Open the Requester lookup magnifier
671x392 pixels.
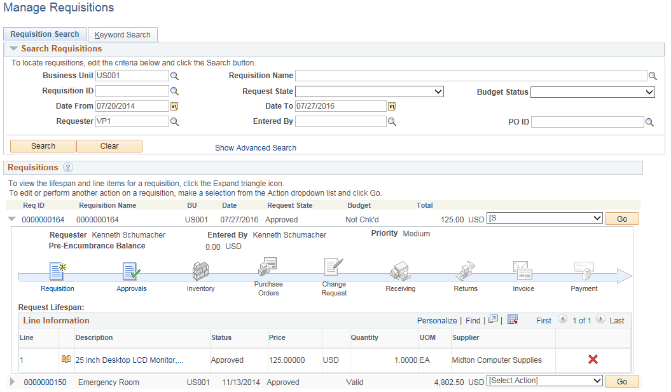click(x=174, y=121)
